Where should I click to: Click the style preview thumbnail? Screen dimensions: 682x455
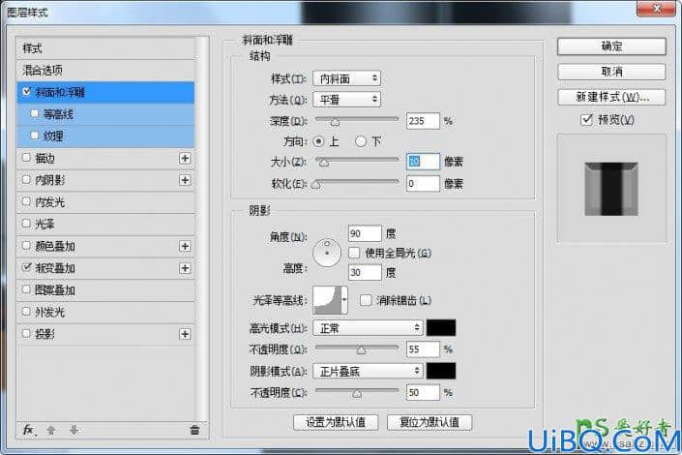(x=611, y=189)
